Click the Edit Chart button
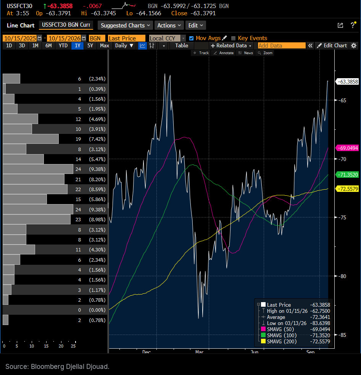 pos(332,45)
